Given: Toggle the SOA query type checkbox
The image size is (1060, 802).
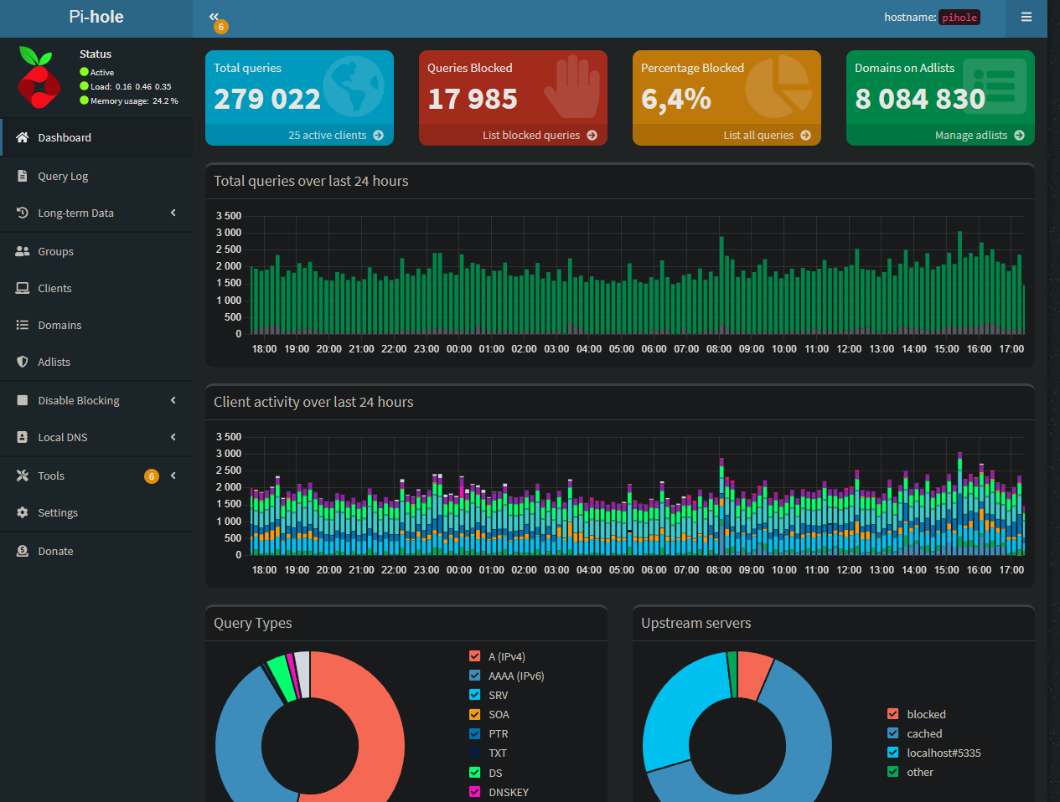Looking at the screenshot, I should coord(475,714).
